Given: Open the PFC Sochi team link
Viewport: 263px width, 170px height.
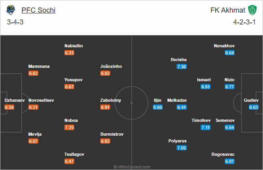Looking at the screenshot, I should 38,10.
